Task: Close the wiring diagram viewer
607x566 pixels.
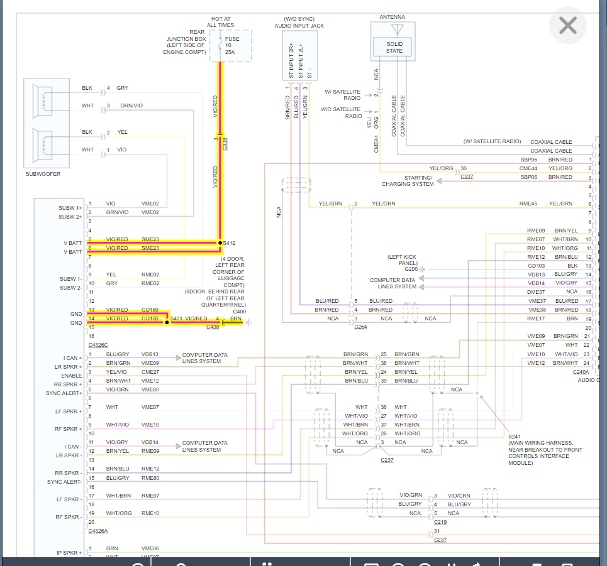Action: (x=567, y=26)
